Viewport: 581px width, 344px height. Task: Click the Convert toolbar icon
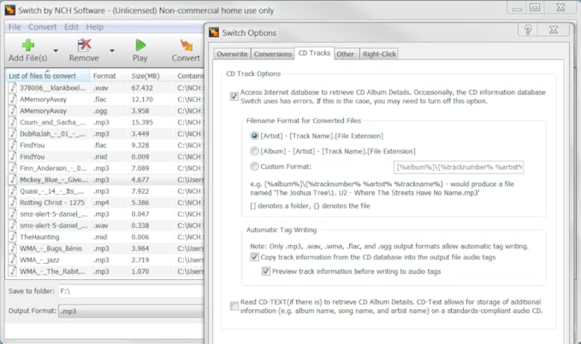(187, 45)
